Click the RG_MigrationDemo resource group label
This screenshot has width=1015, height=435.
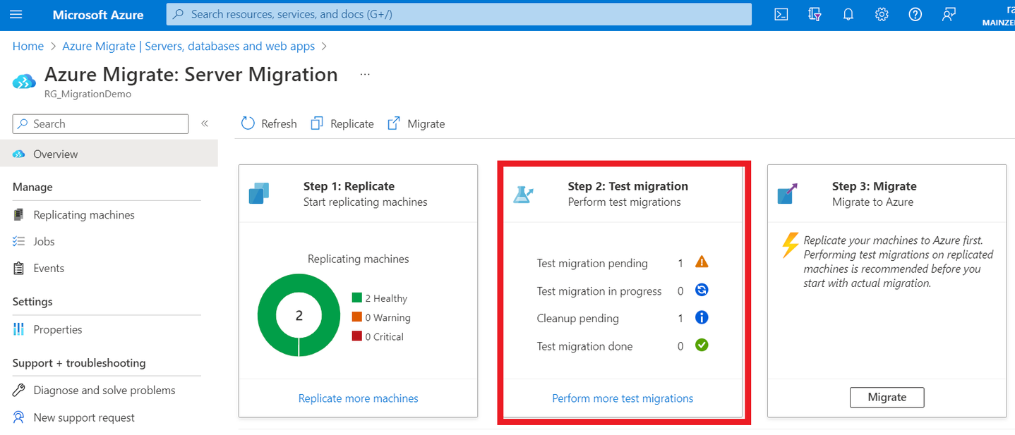point(88,94)
